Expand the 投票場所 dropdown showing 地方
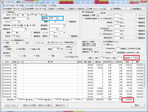Screen dimensions: 148x112 pos(28,18)
